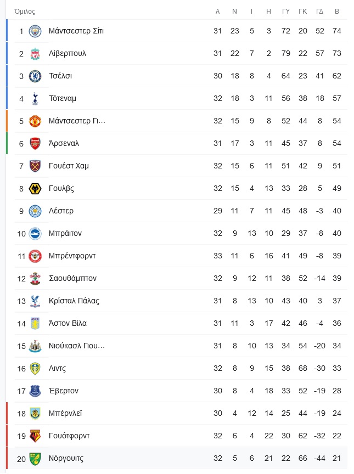This screenshot has height=474, width=354.
Task: Click the Γουέστ Χαμ team name
Action: (x=69, y=166)
